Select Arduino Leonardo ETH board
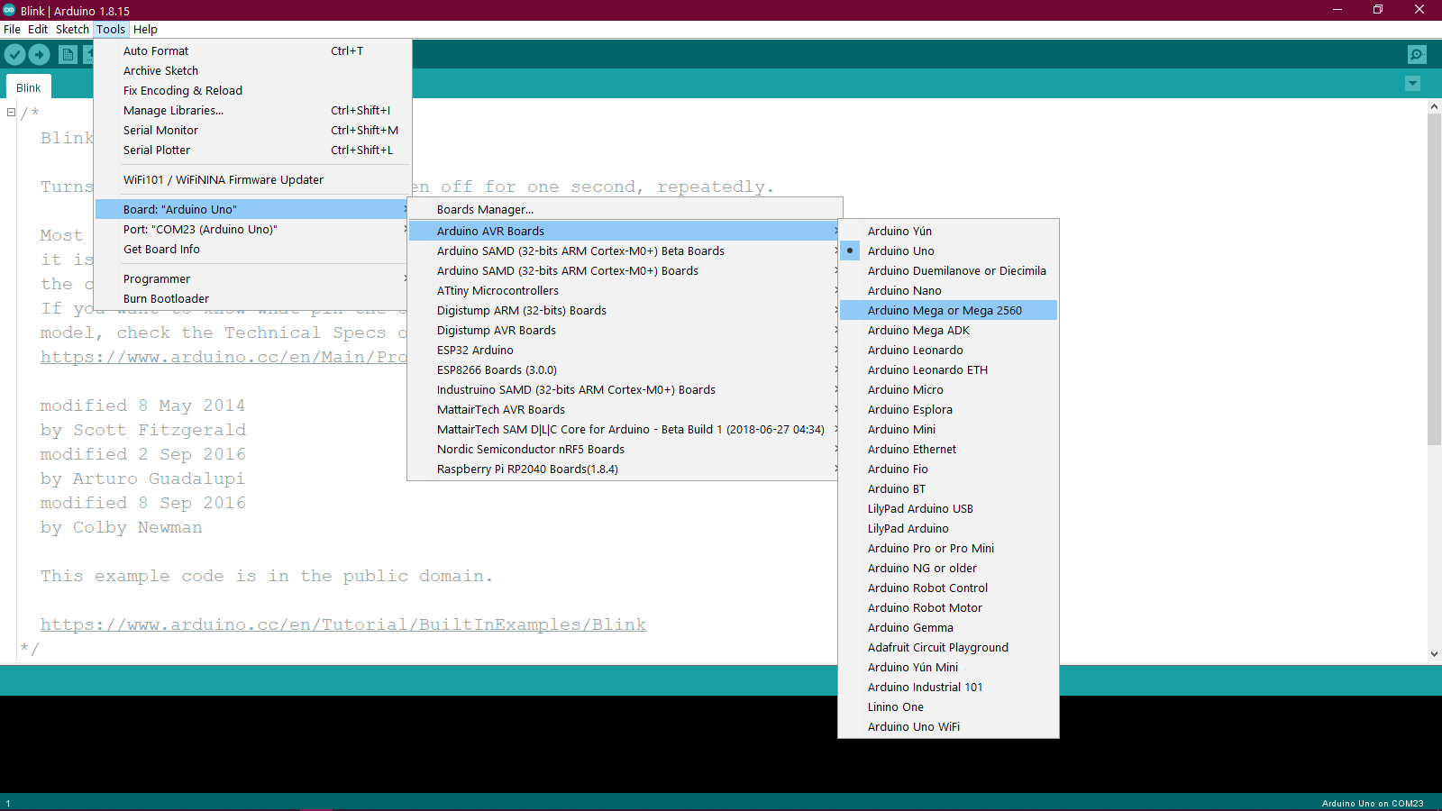This screenshot has height=811, width=1442. [949, 369]
